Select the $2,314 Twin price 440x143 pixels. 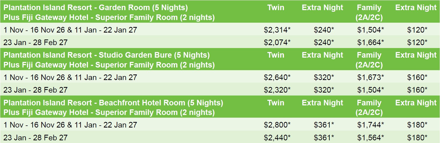[277, 30]
